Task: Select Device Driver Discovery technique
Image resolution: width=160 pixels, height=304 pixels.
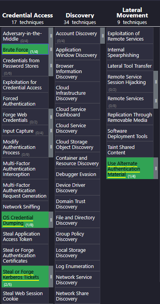Action: 77,188
